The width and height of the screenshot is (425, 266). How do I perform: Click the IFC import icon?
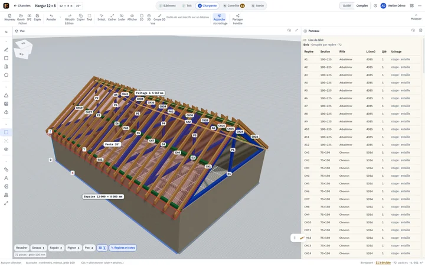click(30, 17)
